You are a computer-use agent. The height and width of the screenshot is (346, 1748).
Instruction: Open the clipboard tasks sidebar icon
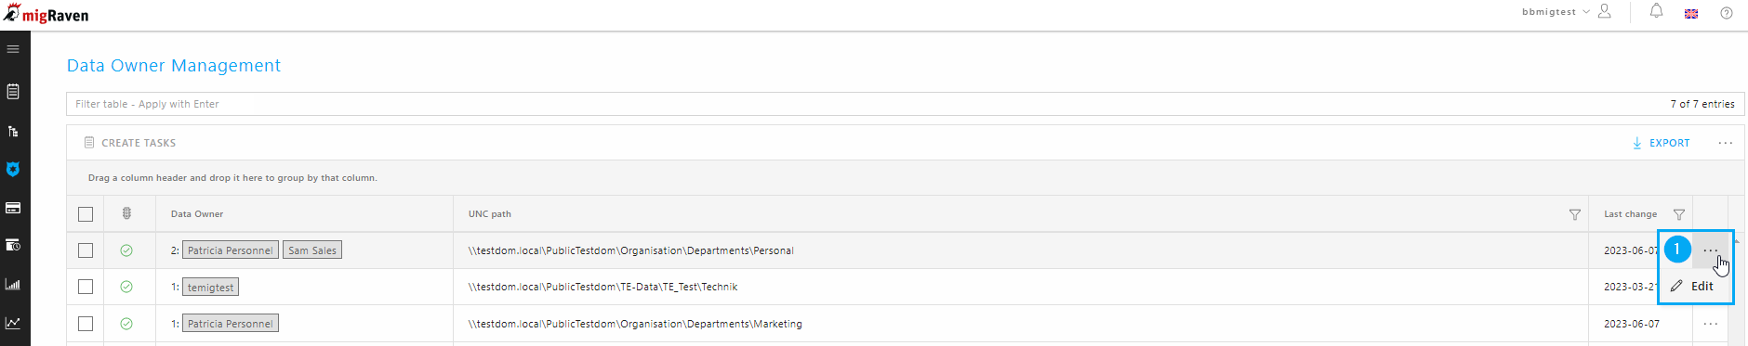click(13, 91)
